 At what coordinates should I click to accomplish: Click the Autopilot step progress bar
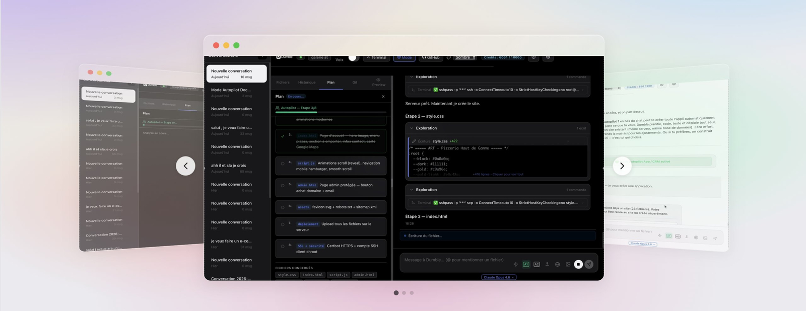pyautogui.click(x=330, y=112)
